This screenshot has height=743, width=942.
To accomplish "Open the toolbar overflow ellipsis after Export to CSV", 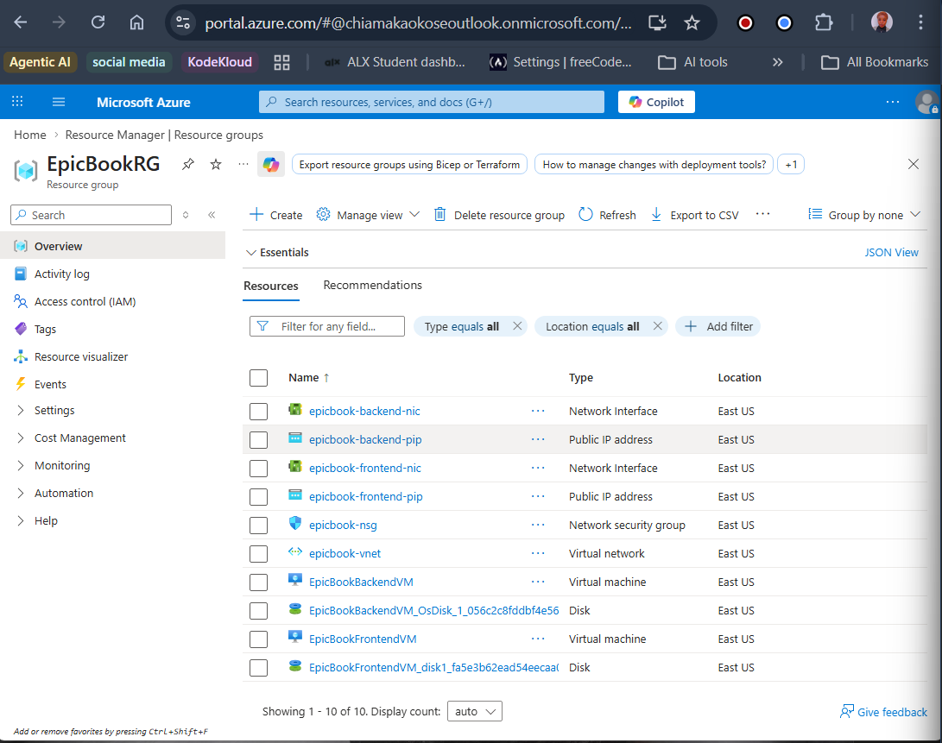I will click(x=763, y=214).
